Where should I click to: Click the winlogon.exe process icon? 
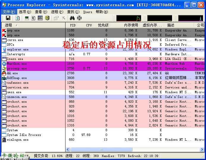(x=4, y=140)
